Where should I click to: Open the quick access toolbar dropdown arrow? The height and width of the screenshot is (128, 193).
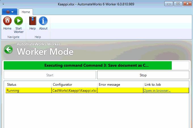click(3, 4)
